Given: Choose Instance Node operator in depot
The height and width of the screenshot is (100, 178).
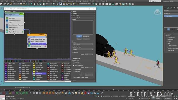Looking at the screenshot, I should [24, 73].
